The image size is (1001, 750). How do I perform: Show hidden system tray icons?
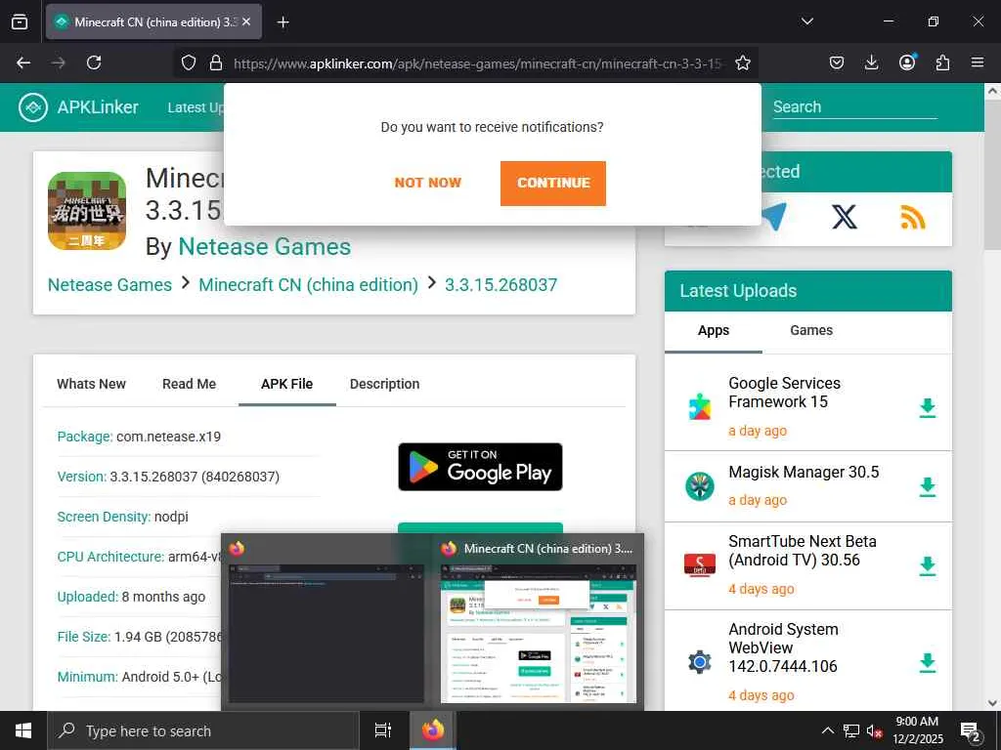click(827, 730)
